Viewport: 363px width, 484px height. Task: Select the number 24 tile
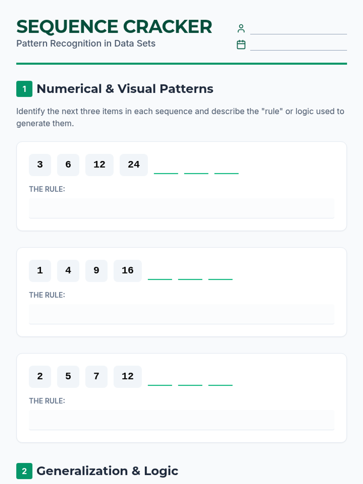coord(133,165)
